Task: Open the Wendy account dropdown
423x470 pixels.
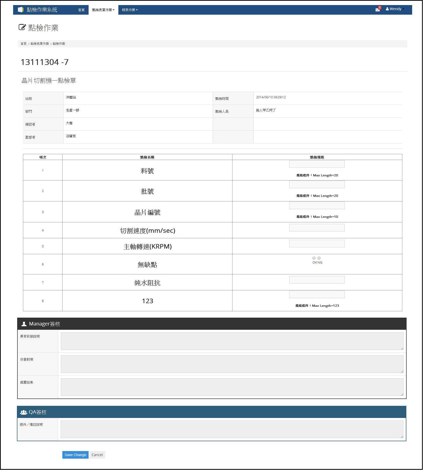Action: [395, 9]
